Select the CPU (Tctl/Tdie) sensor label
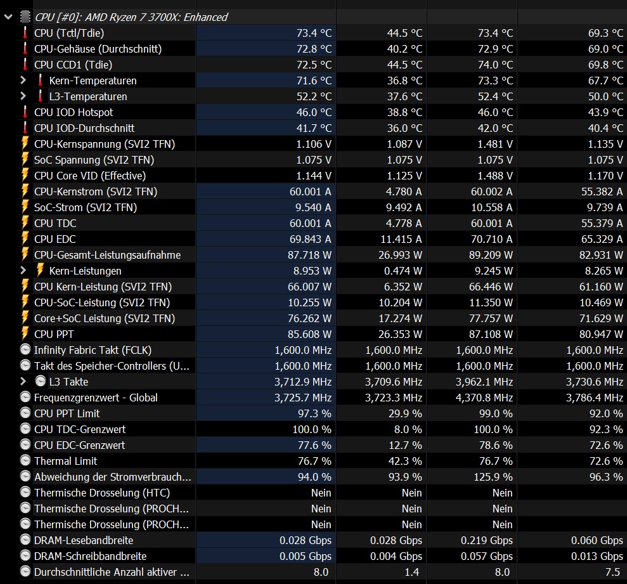 (69, 33)
